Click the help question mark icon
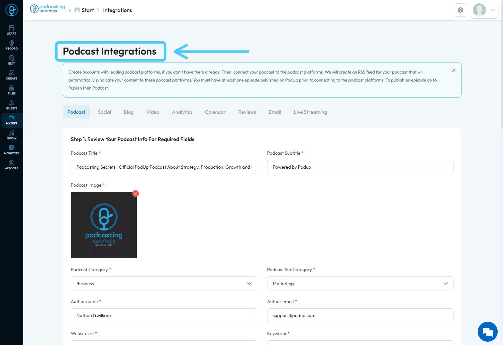This screenshot has width=503, height=345. [460, 10]
